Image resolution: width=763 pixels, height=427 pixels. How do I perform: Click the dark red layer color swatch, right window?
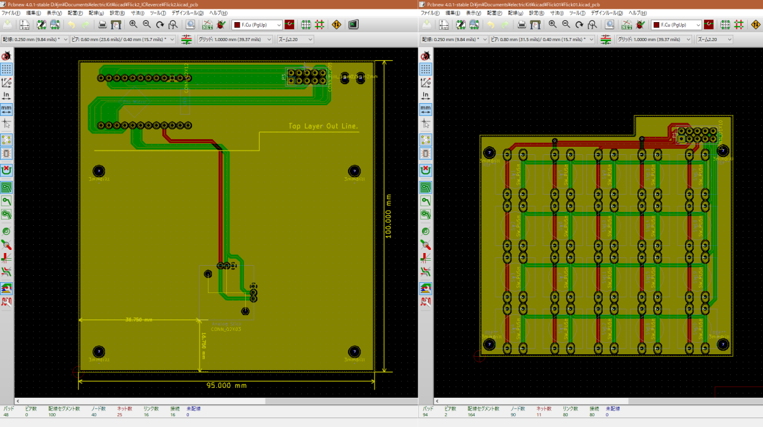[x=708, y=25]
